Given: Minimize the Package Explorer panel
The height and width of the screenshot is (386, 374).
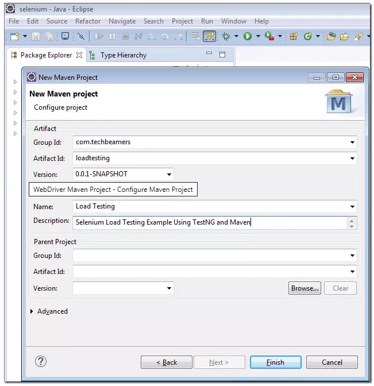Looking at the screenshot, I should pos(209,55).
